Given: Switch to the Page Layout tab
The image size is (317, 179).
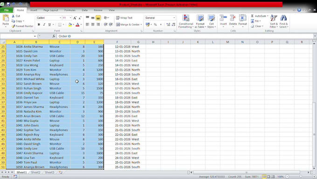Looking at the screenshot, I should (x=51, y=10).
